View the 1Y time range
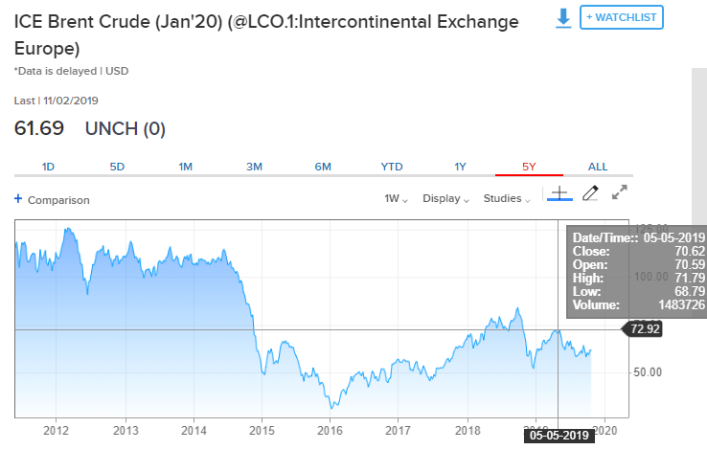Image resolution: width=707 pixels, height=450 pixels. [x=460, y=167]
